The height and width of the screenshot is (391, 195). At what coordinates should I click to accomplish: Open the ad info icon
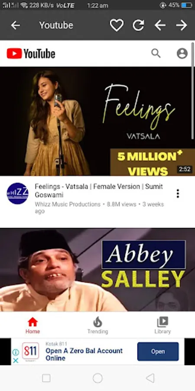point(16,352)
